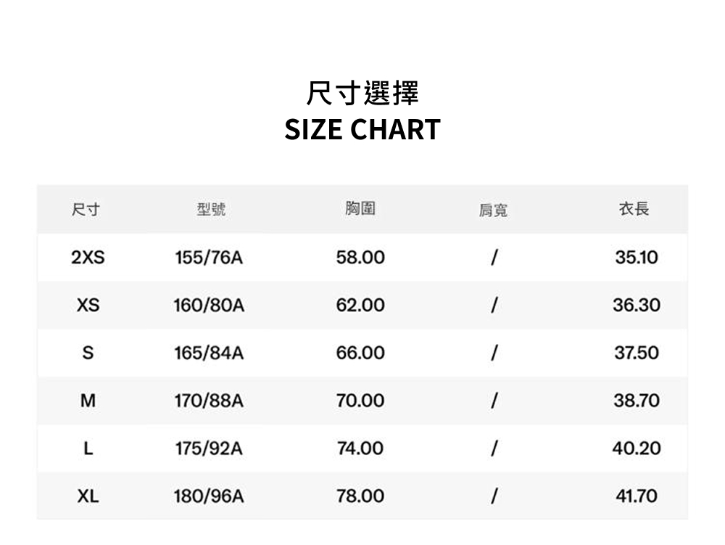Select the 衣長 column header
725x545 pixels.
point(634,209)
